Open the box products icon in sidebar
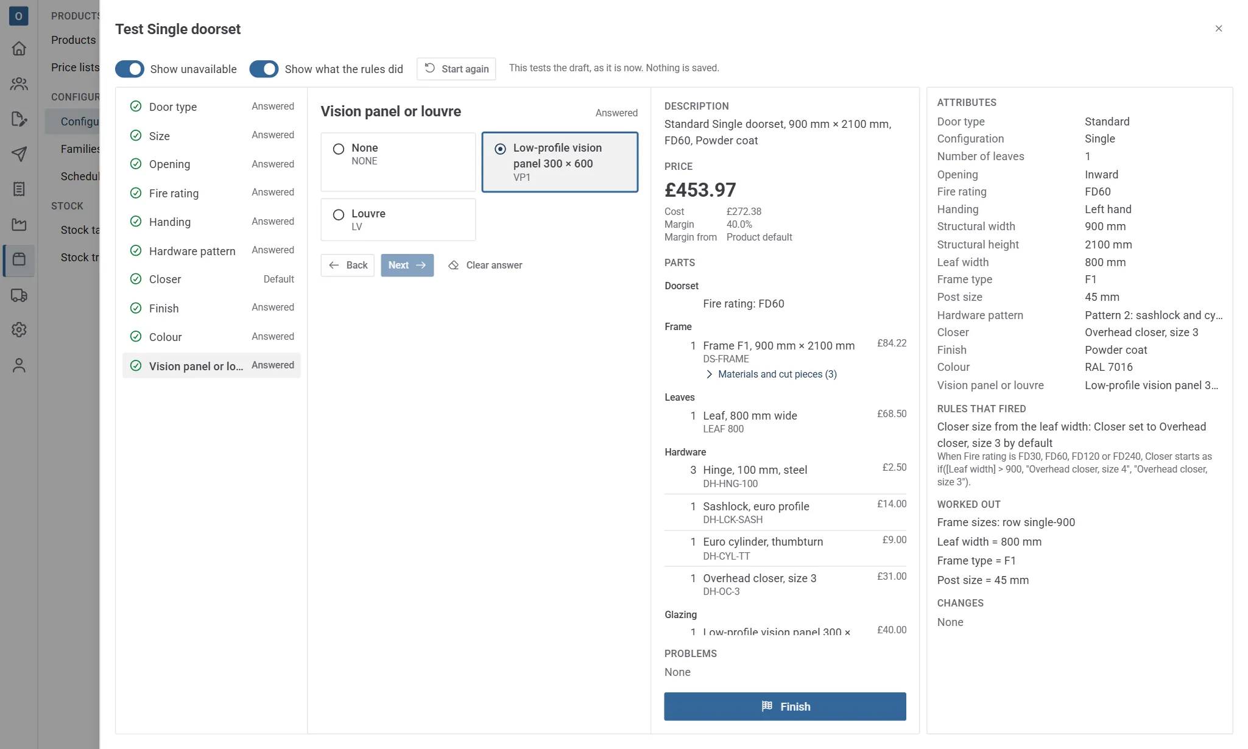Viewport: 1248px width, 749px height. [x=19, y=260]
